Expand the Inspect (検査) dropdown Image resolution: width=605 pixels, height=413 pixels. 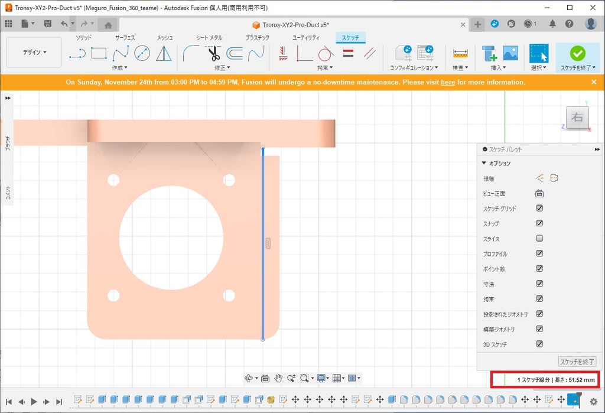[460, 68]
